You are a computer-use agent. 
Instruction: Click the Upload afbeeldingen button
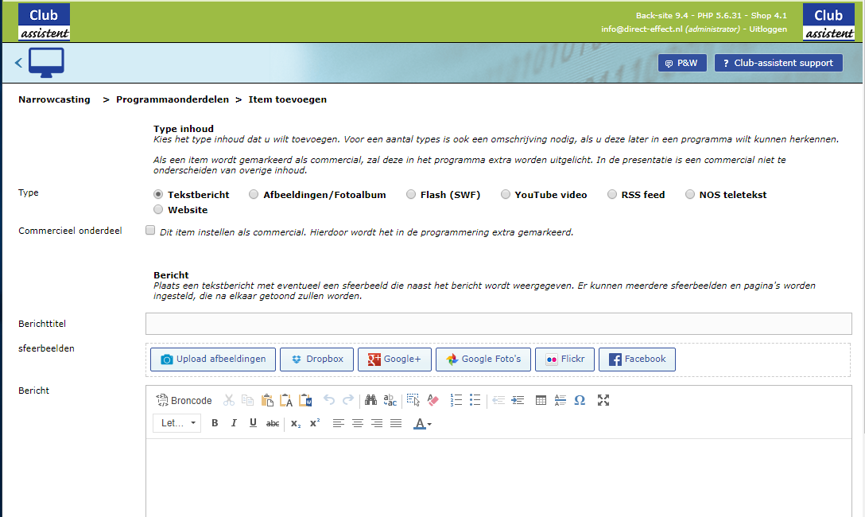coord(215,360)
